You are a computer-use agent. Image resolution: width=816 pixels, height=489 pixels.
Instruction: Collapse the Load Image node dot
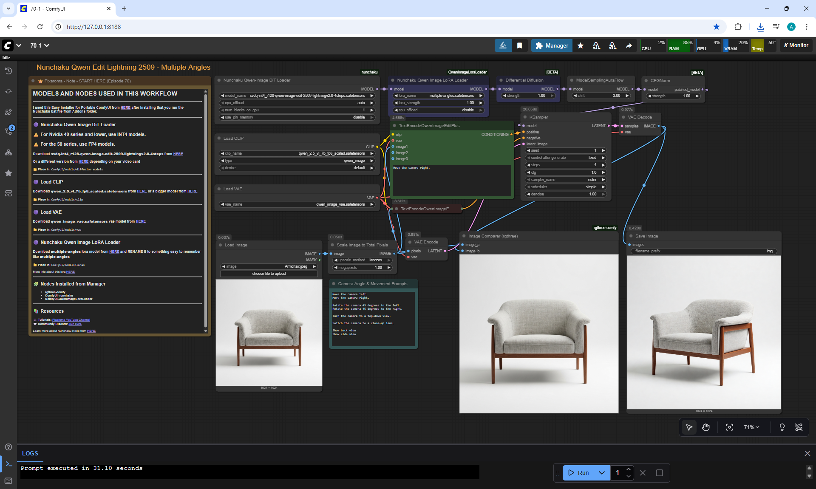click(221, 245)
